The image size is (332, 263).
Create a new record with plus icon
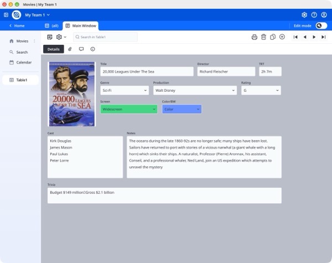click(282, 37)
